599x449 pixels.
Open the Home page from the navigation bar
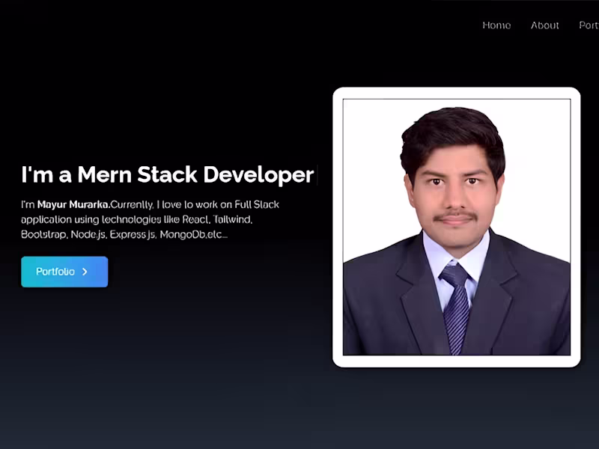pos(496,25)
